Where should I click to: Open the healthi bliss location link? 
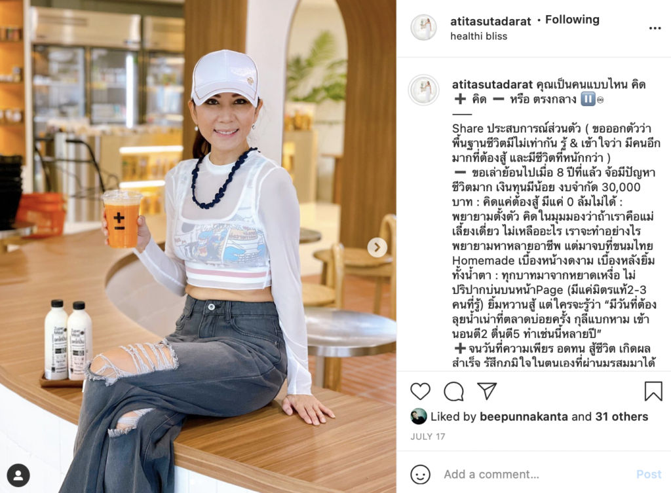(x=478, y=37)
